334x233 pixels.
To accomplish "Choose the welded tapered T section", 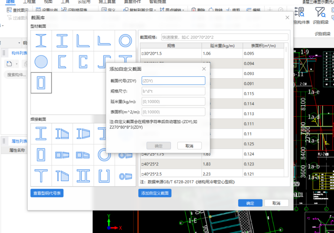I will coord(62,176).
